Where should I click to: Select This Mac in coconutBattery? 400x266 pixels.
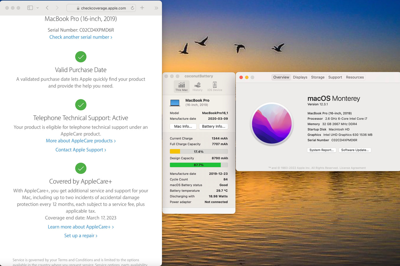[x=182, y=86]
